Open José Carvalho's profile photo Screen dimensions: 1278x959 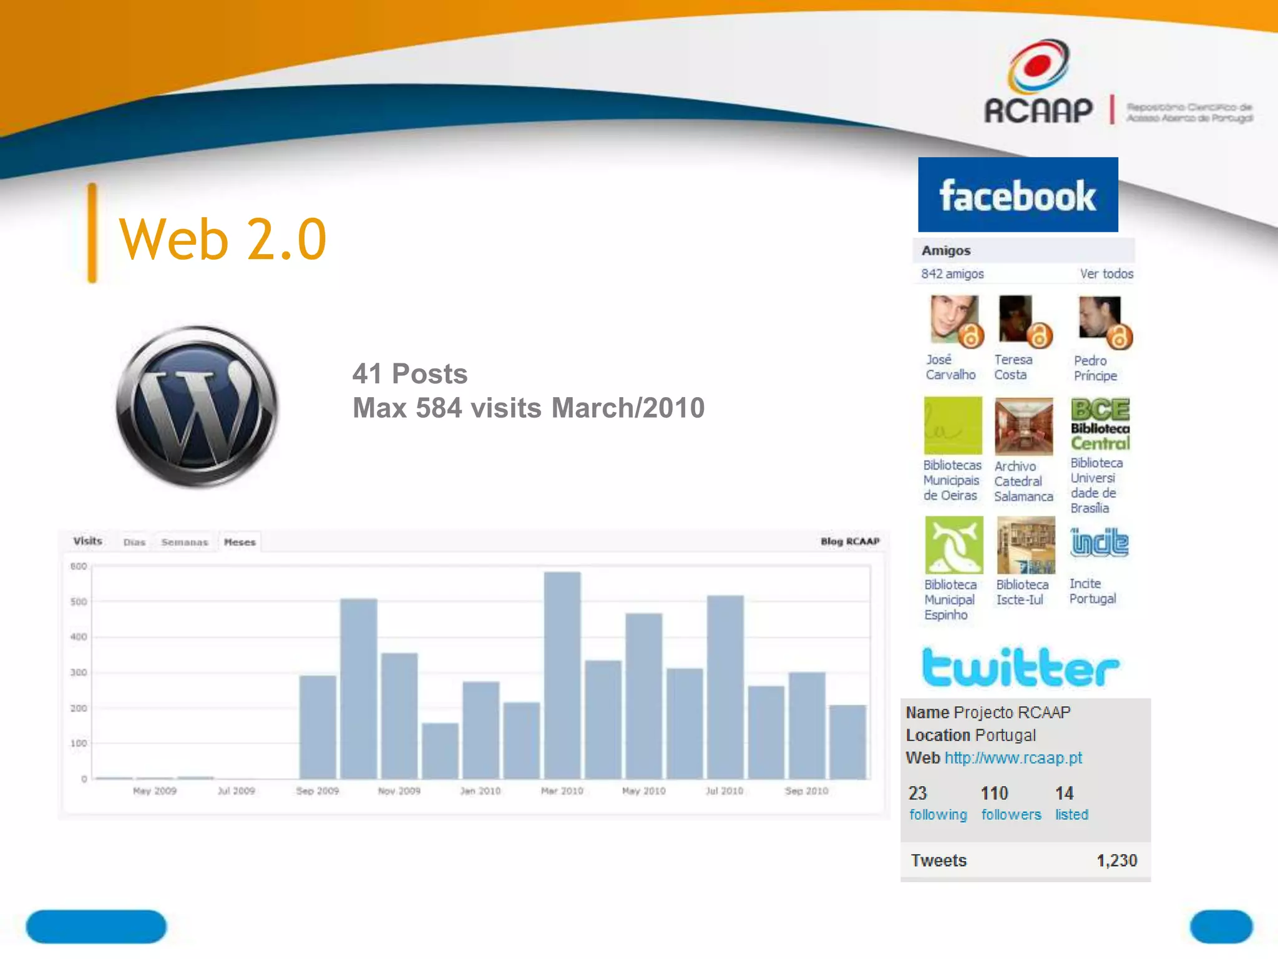pos(955,320)
